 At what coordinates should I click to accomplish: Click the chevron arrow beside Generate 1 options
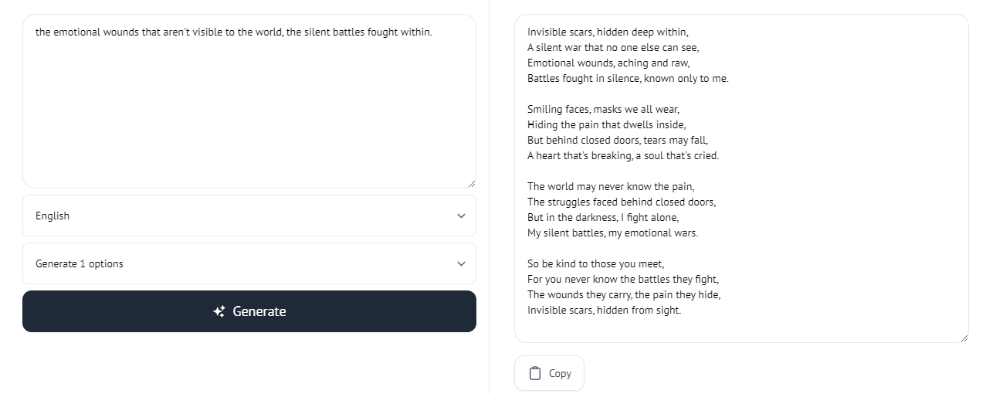(461, 263)
